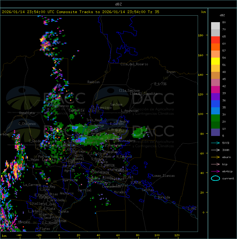Click the '120' tick on bottom axis
Screen dimensions: 237x239
(177, 235)
